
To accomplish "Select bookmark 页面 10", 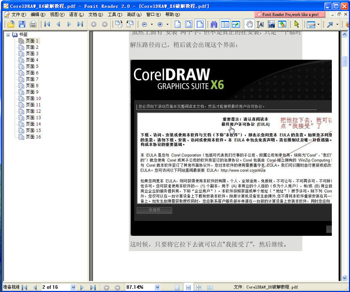I will coord(33,98).
